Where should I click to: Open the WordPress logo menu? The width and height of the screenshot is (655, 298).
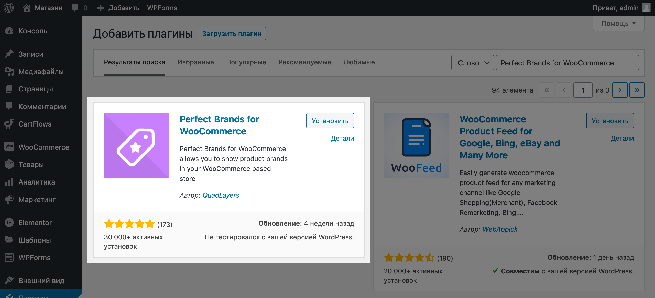pos(9,8)
